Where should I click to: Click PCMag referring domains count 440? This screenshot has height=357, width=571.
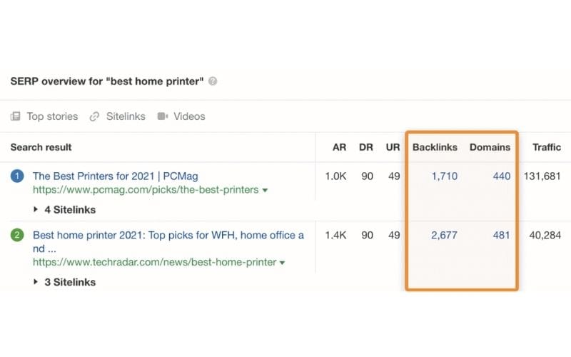point(502,176)
